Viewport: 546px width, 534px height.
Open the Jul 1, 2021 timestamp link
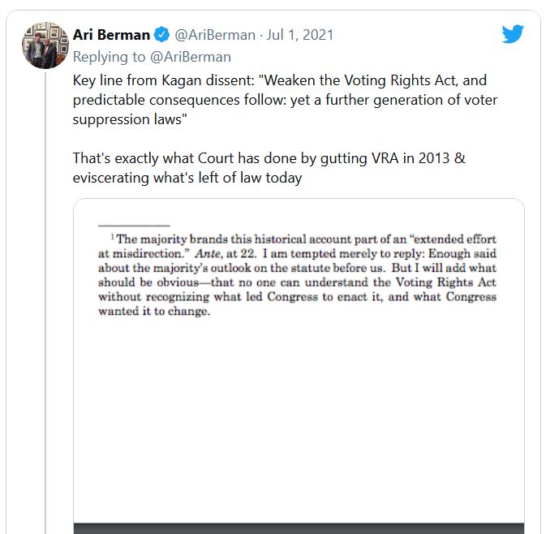300,35
